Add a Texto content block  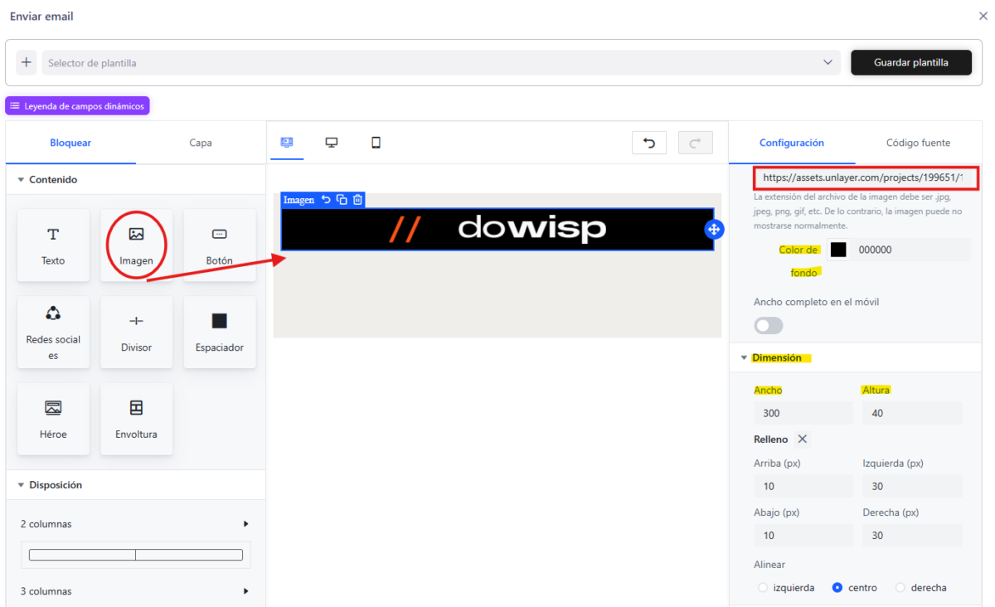point(53,245)
